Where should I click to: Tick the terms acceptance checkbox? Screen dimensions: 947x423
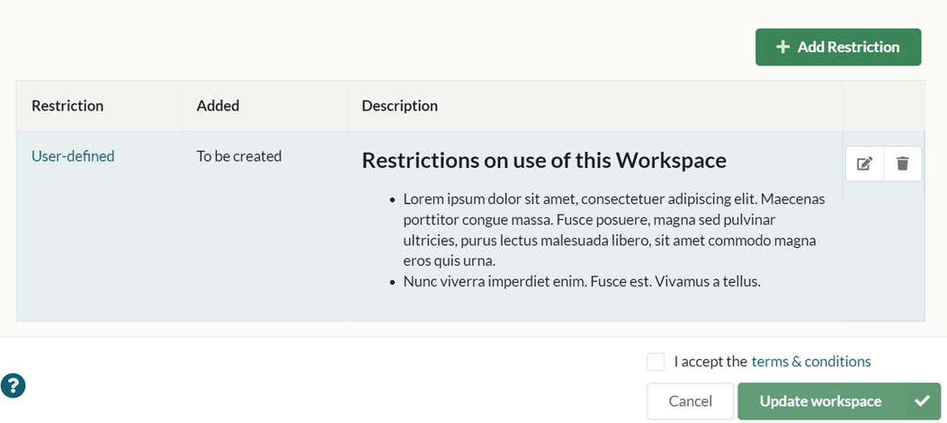[656, 362]
